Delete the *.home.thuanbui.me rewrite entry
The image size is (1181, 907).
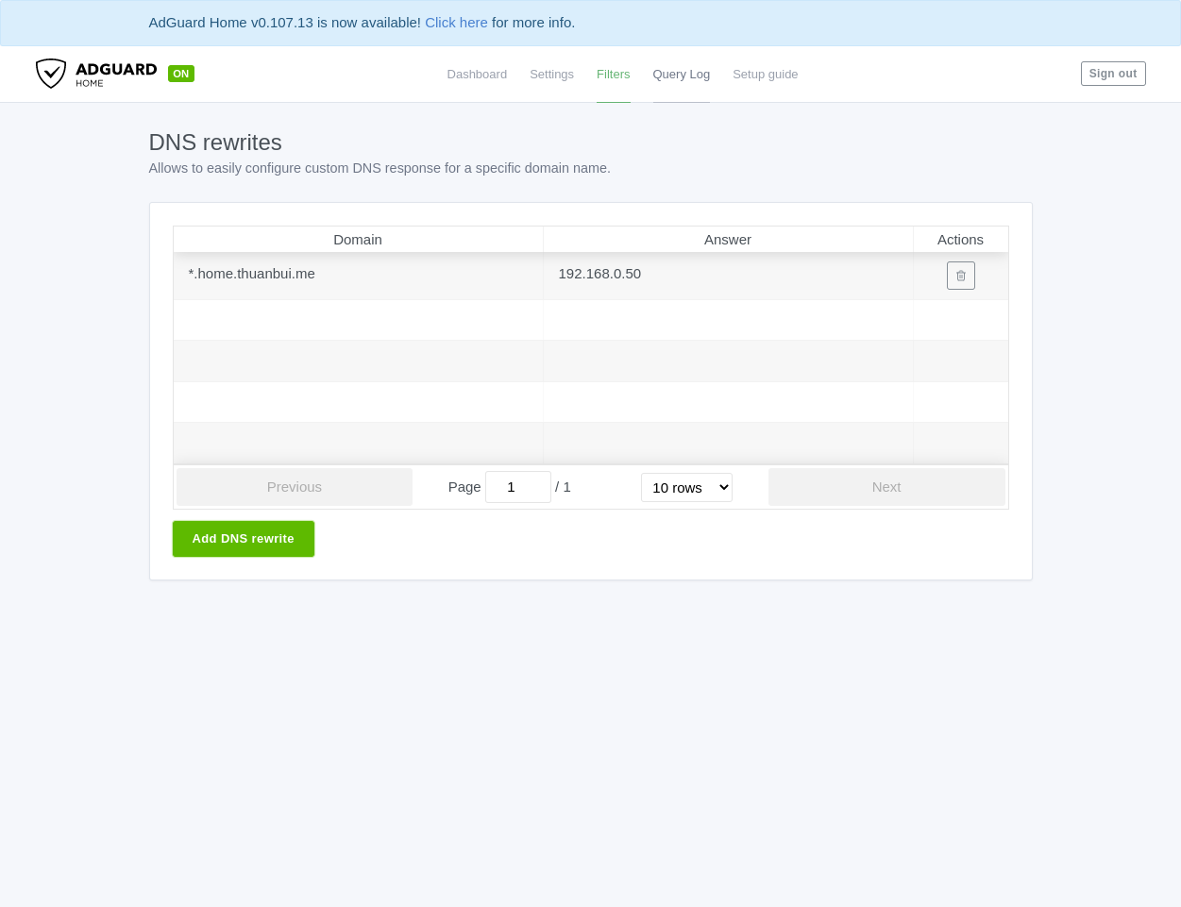(x=960, y=276)
